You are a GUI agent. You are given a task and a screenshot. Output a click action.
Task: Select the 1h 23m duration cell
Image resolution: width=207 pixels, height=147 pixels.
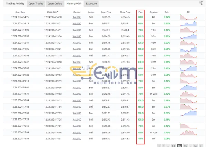click(x=154, y=94)
